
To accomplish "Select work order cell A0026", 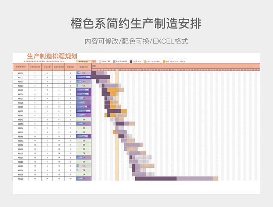I will pos(20,179).
